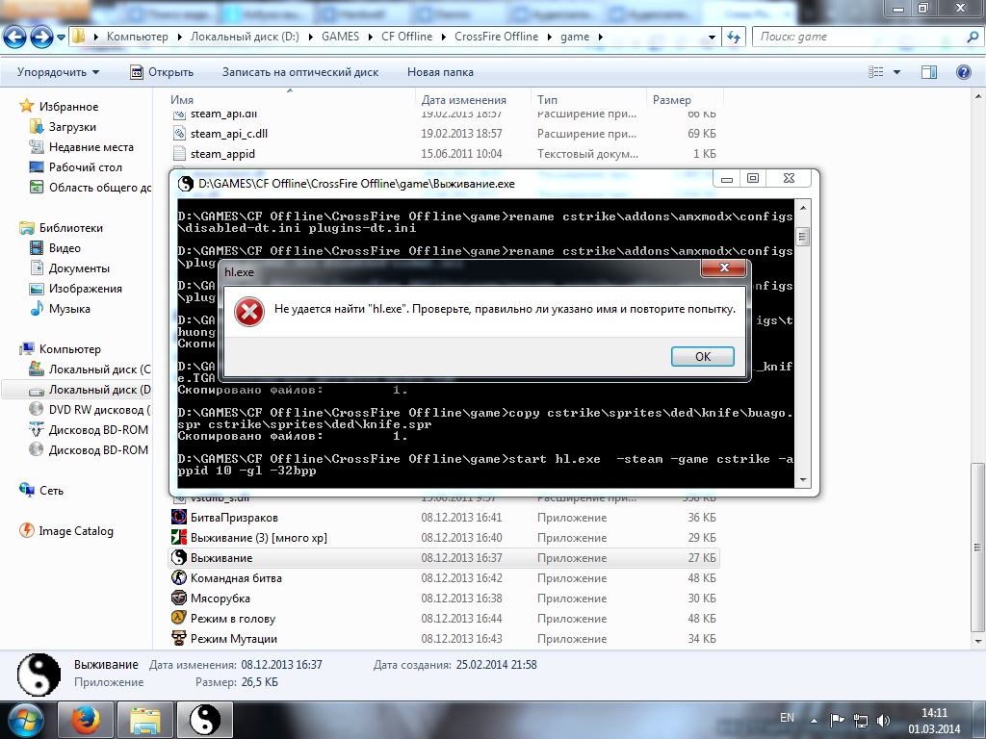Click the 'БитваПризраков' application icon

click(x=179, y=517)
